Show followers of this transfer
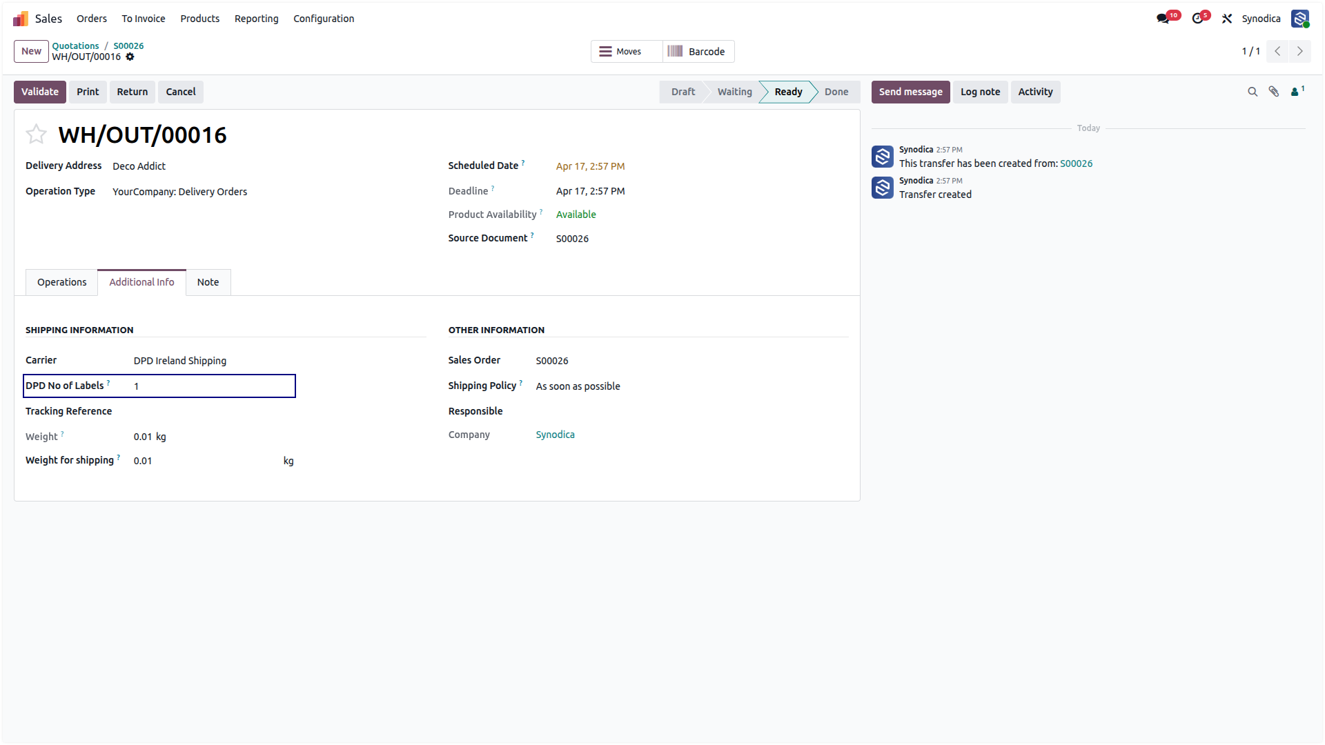The width and height of the screenshot is (1325, 745). click(x=1297, y=91)
